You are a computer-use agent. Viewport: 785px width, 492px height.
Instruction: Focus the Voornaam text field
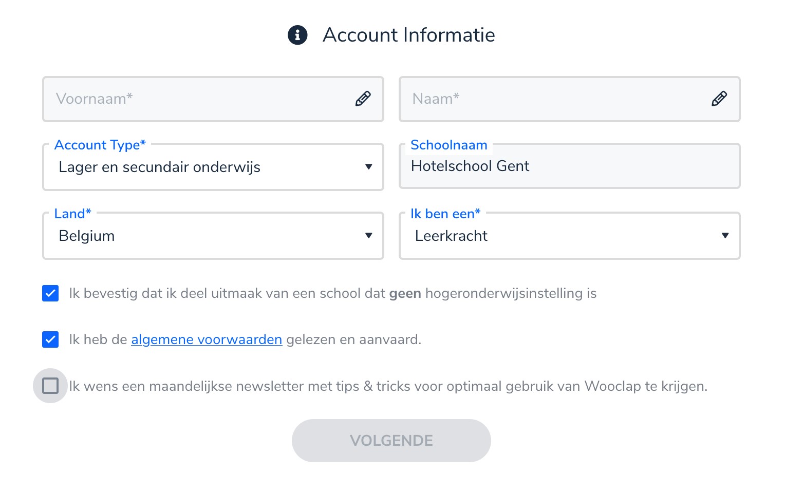[x=200, y=99]
